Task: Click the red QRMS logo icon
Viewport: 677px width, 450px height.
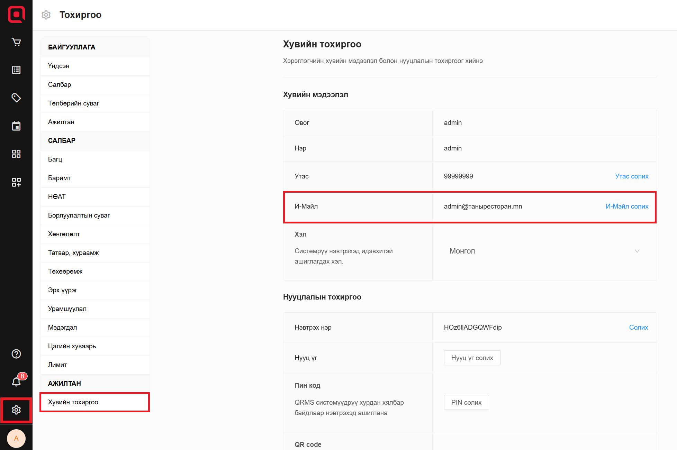Action: [x=16, y=15]
